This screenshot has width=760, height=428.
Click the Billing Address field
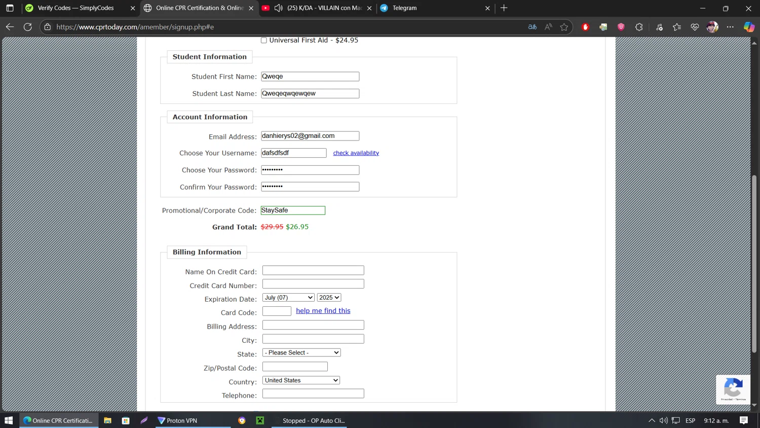point(313,325)
